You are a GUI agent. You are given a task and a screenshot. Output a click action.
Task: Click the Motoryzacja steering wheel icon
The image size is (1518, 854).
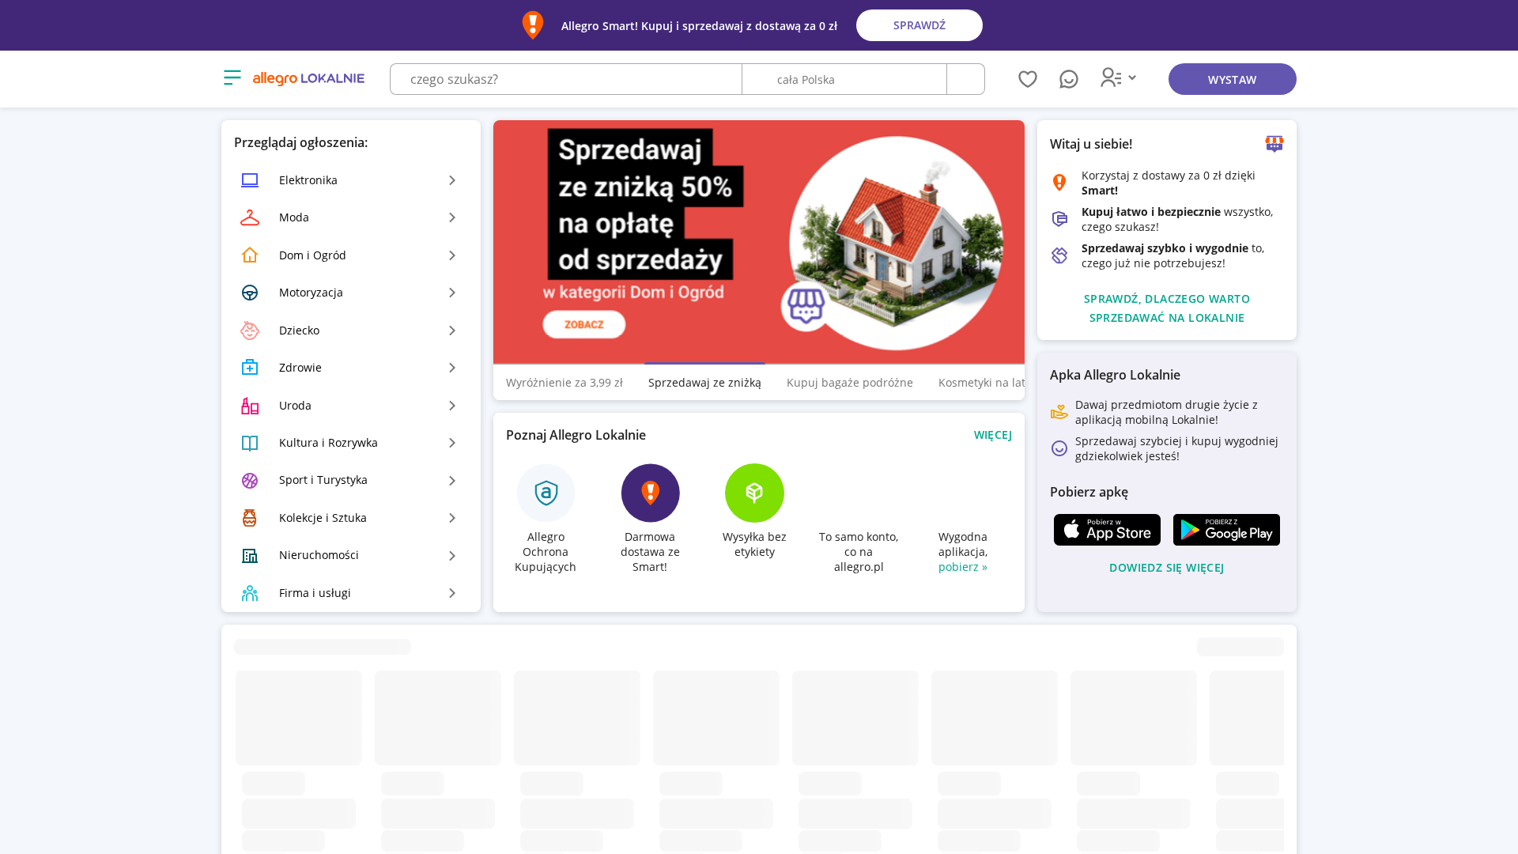click(250, 293)
